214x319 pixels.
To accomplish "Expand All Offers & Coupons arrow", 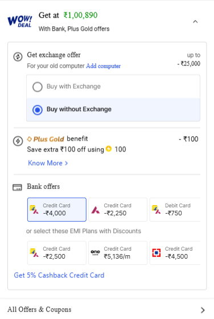I will 203,310.
